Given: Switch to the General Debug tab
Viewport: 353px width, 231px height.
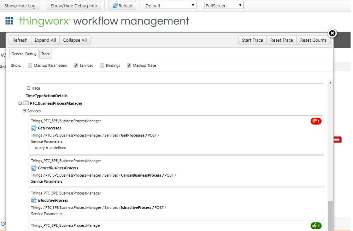Looking at the screenshot, I should (x=24, y=54).
